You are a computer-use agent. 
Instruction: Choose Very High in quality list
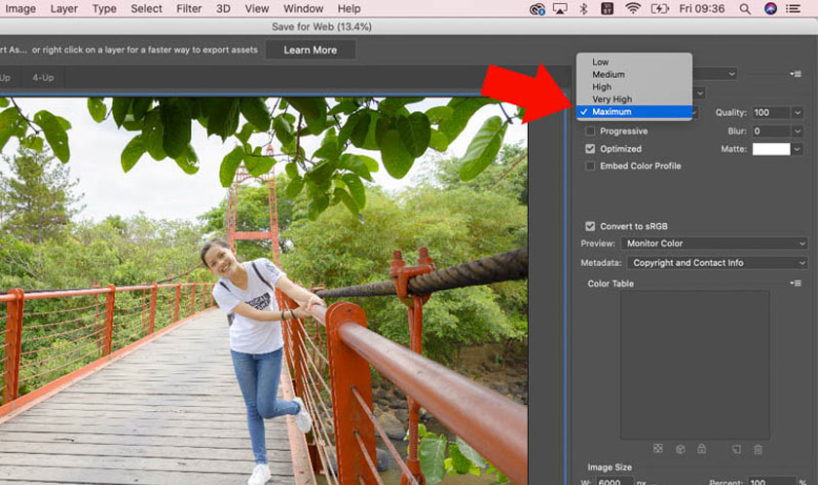[x=612, y=99]
